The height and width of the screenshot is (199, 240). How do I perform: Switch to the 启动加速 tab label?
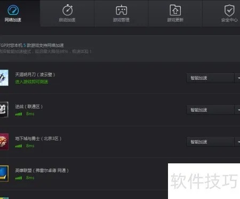point(67,20)
